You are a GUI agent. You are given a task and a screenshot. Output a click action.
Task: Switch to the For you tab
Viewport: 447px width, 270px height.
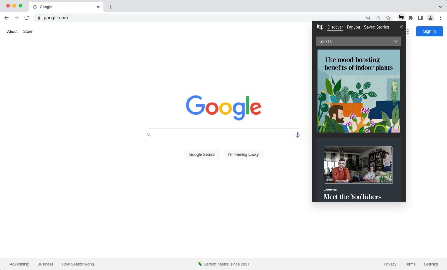[354, 27]
